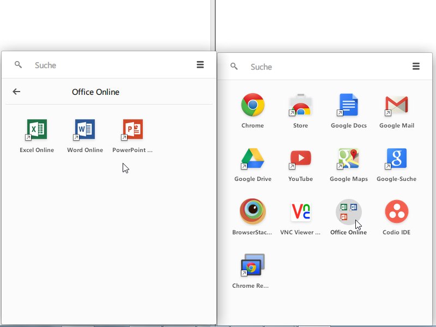Viewport: 436px width, 327px height.
Task: Click the "YouTube" label
Action: (x=301, y=179)
